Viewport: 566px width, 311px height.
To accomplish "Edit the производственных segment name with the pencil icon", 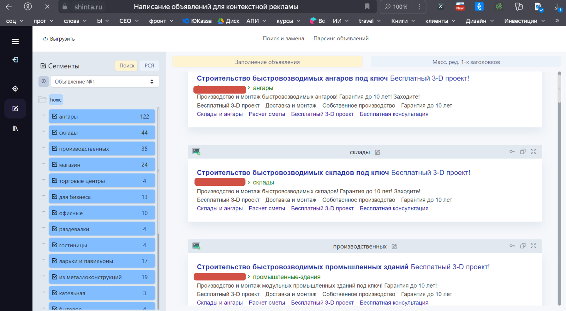I will (x=394, y=247).
